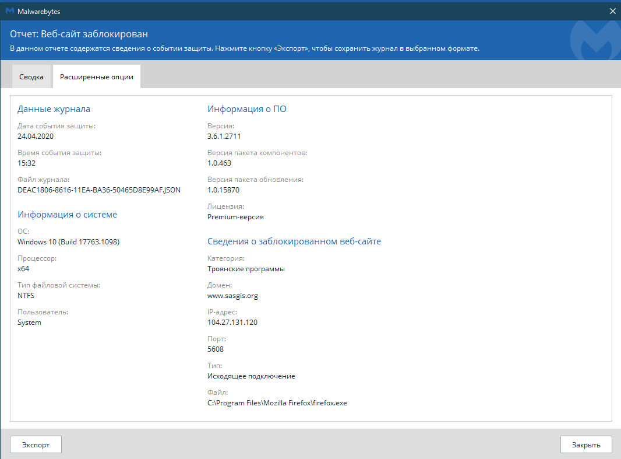Screen dimensions: 621x459
Task: Select the Расширенные опции tab
Action: 97,77
